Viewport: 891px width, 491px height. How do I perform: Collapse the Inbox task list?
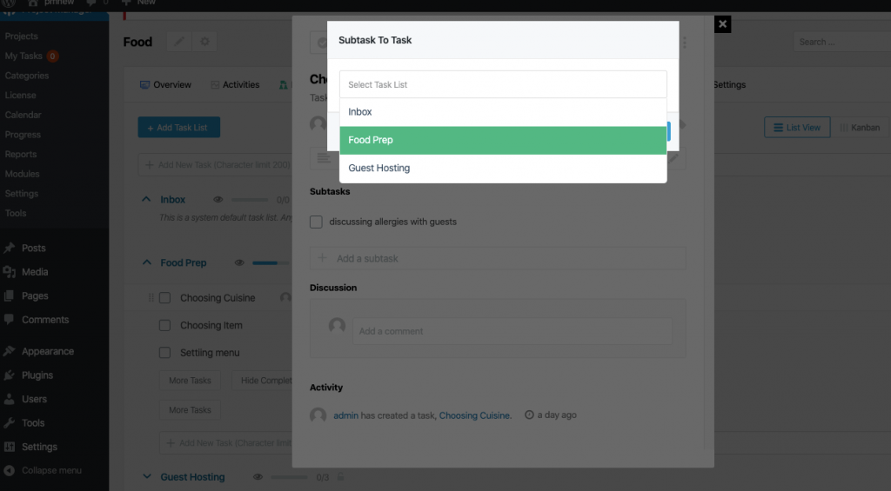[x=146, y=199]
